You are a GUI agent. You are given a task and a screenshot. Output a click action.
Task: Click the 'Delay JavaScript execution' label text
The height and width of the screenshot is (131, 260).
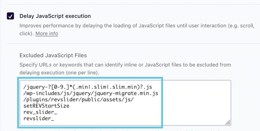point(55,16)
